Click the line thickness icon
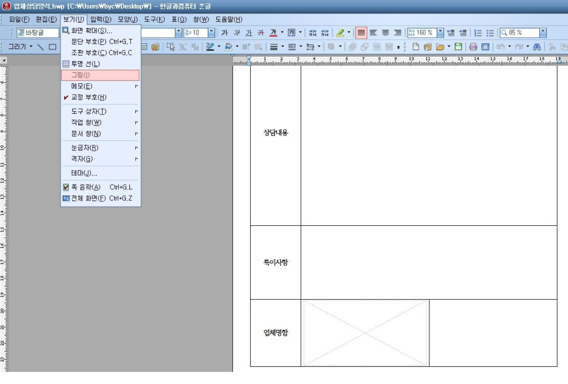The width and height of the screenshot is (568, 384). click(x=274, y=47)
